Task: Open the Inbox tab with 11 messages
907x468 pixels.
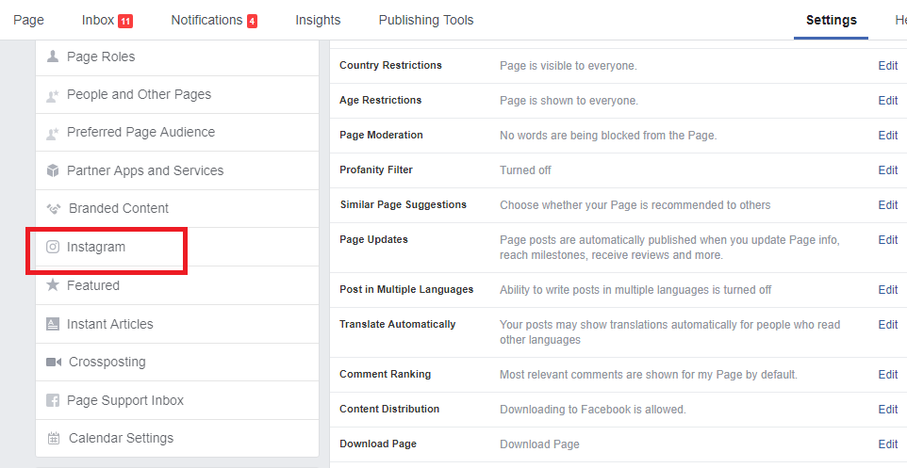Action: 107,20
